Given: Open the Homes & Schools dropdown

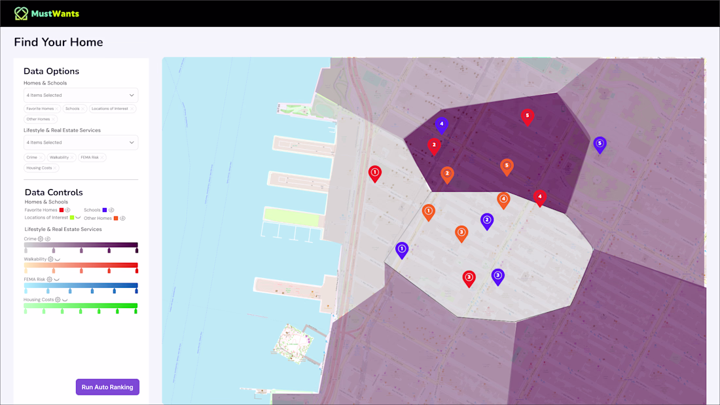Looking at the screenshot, I should click(81, 95).
